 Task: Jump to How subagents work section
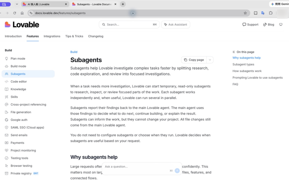247,71
